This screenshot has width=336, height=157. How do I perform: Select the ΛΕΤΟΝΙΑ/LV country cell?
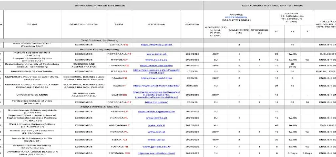(x=119, y=112)
